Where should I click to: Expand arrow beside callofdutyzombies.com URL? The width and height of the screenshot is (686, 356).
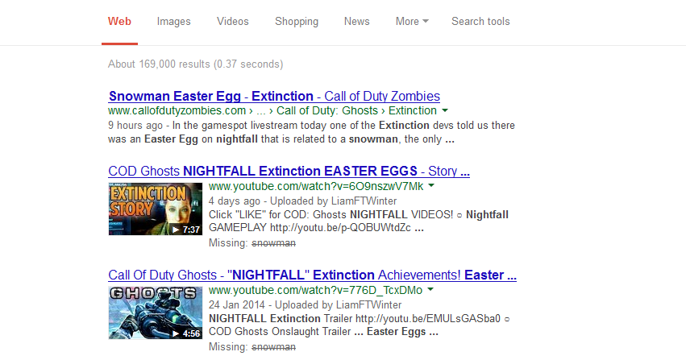(445, 110)
